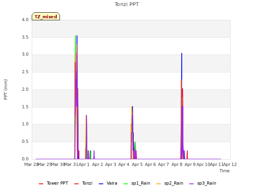Click the 1.5 y-axis tick label
This screenshot has width=254, height=191.
click(x=25, y=107)
